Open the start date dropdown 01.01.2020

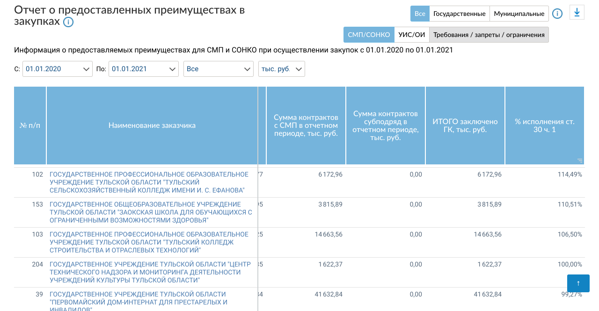tap(58, 69)
